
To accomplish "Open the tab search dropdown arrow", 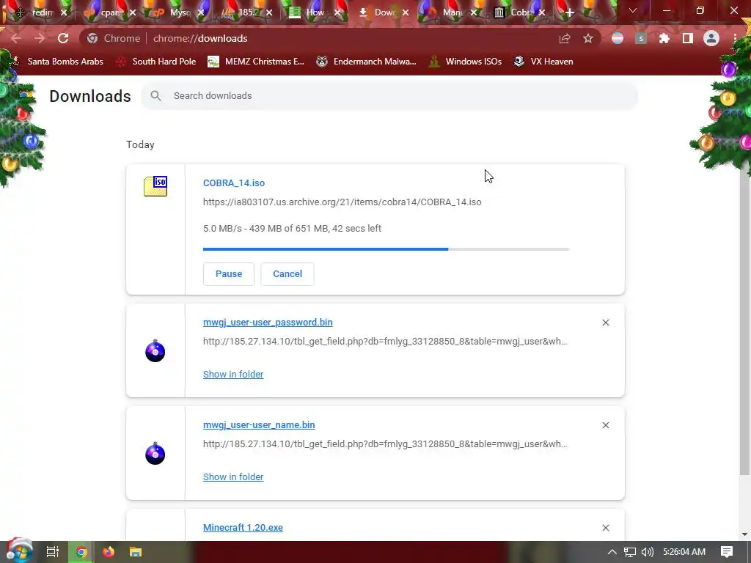I will (x=633, y=10).
